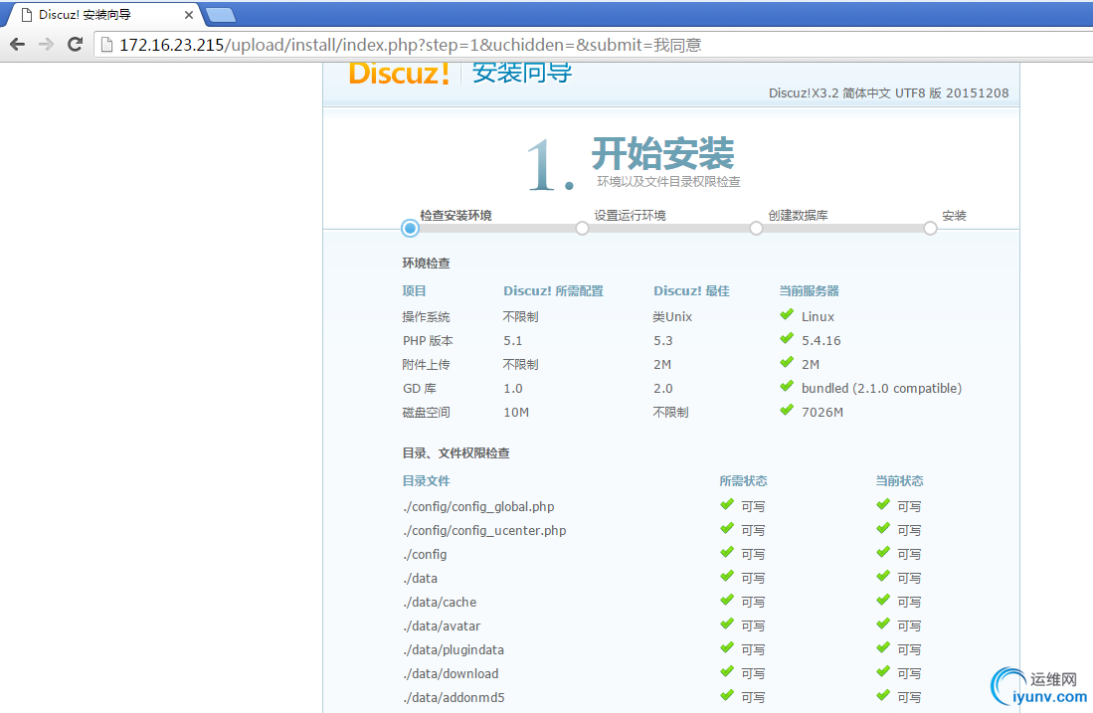The image size is (1093, 713).
Task: Click 当前状态 check for ./config/config_global.php
Action: pyautogui.click(x=883, y=504)
